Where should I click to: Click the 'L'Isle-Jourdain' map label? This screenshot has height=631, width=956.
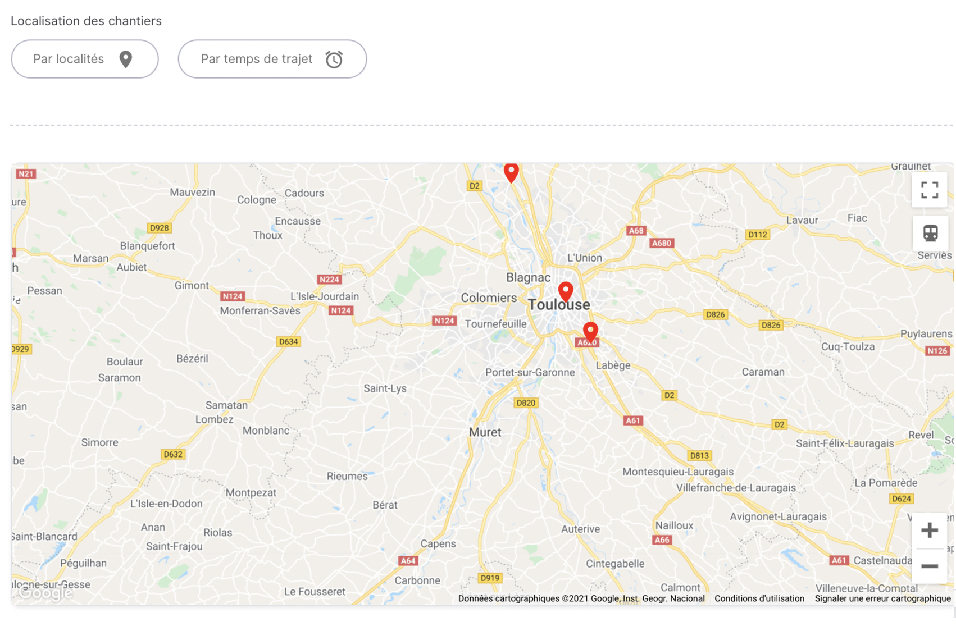point(324,296)
